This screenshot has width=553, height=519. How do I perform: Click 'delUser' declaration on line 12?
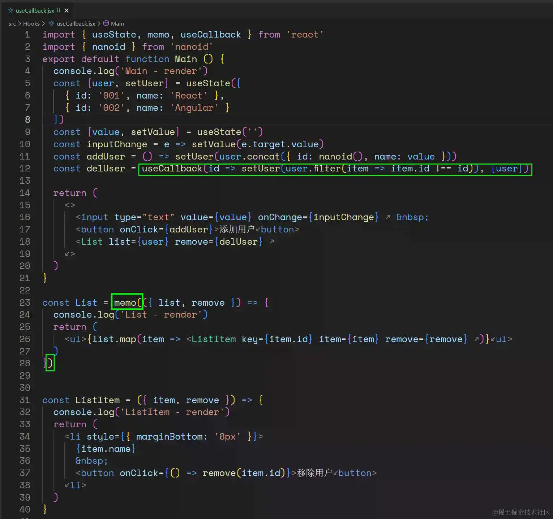106,169
